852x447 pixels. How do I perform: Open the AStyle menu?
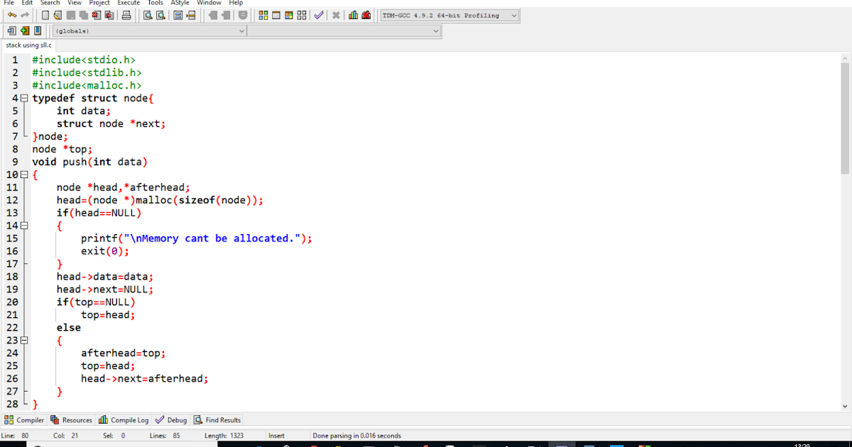180,3
